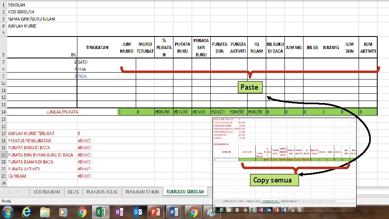Open Outlook from the taskbar
The width and height of the screenshot is (389, 219).
138,212
